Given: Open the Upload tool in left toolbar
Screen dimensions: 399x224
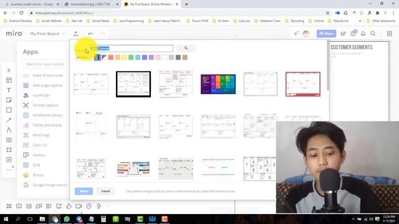Looking at the screenshot, I should tap(9, 160).
